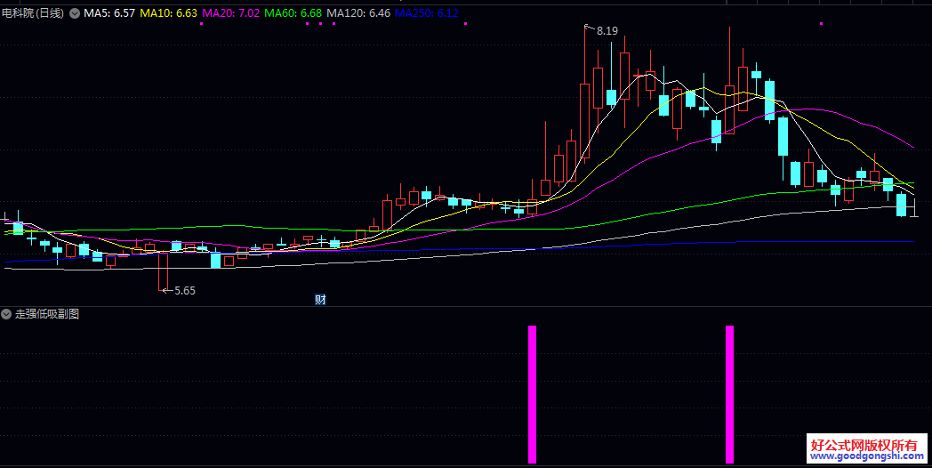Click the 8.19 high price label
This screenshot has height=468, width=932.
607,31
